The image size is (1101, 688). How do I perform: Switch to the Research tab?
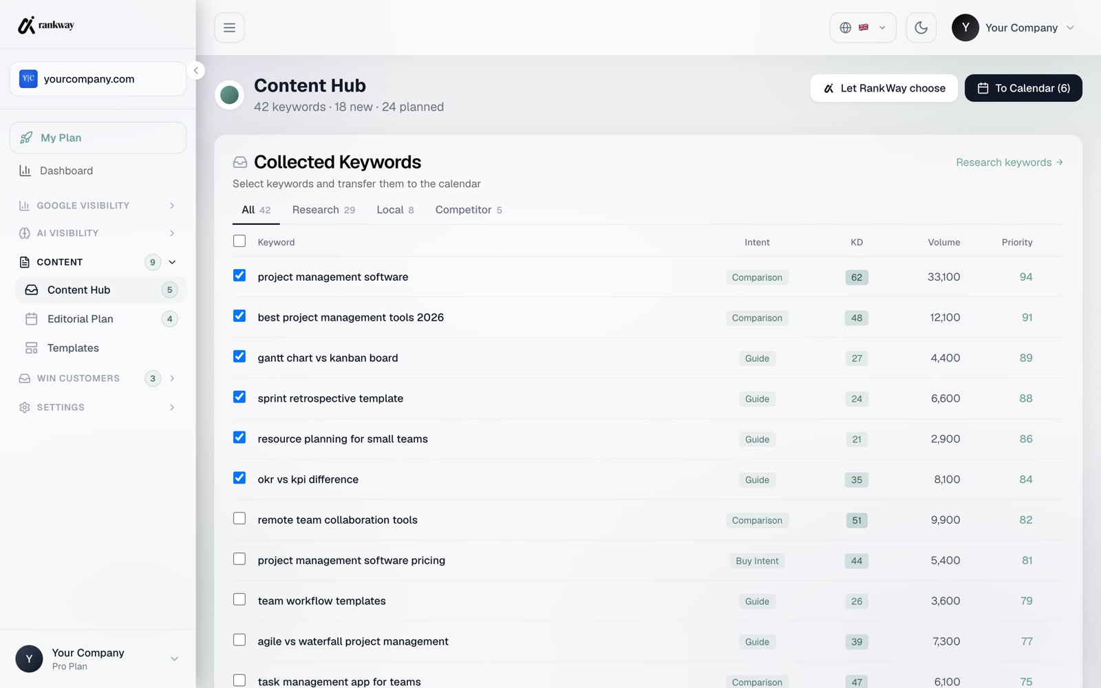(323, 210)
